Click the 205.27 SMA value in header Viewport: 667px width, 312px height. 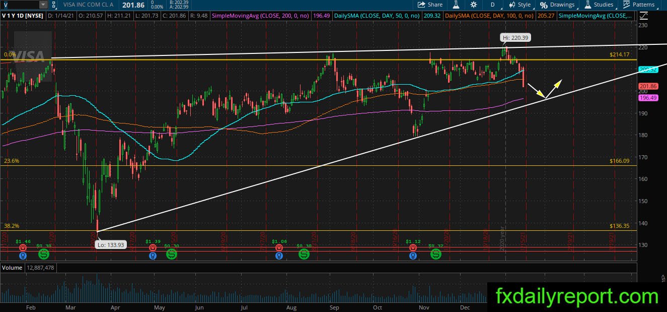pos(547,16)
